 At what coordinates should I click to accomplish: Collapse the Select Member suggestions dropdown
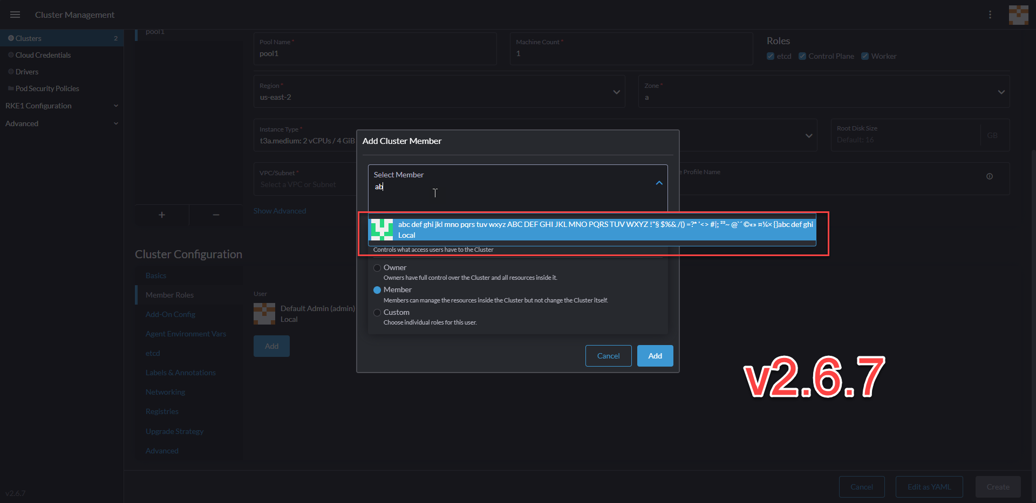(x=659, y=183)
